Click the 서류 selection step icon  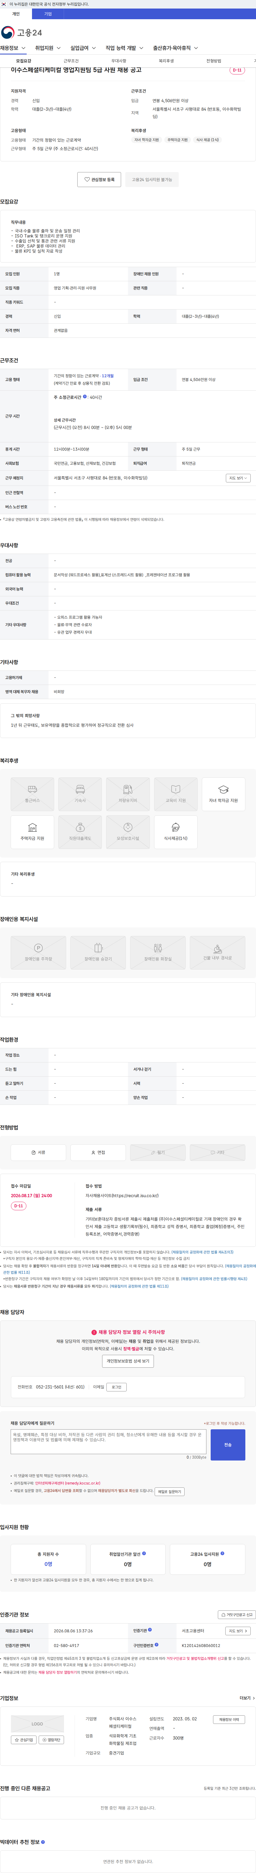(39, 1152)
